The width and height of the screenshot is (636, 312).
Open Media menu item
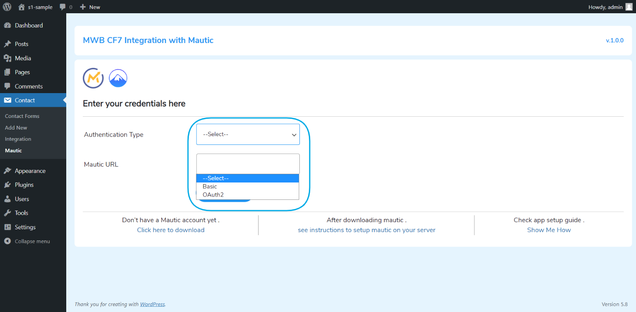point(33,58)
